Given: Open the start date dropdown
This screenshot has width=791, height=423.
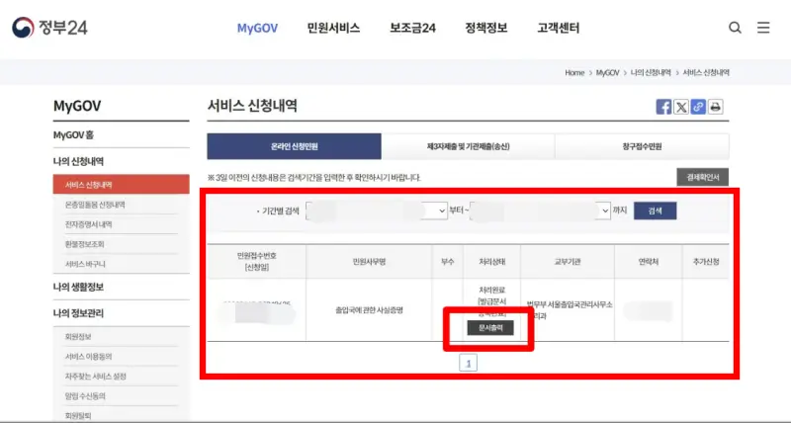Looking at the screenshot, I should (x=377, y=211).
